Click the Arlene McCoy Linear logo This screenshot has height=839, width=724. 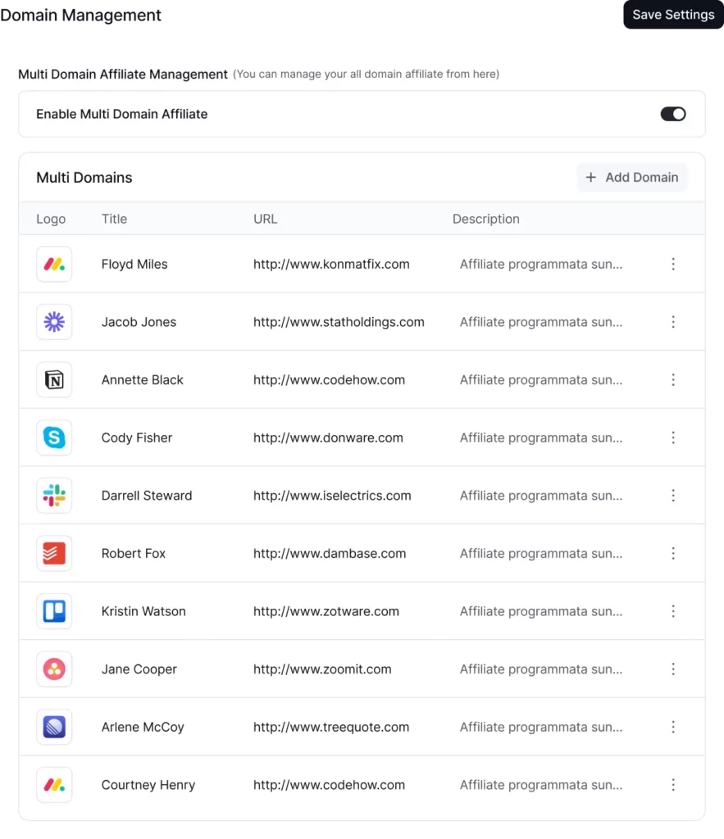click(x=54, y=727)
